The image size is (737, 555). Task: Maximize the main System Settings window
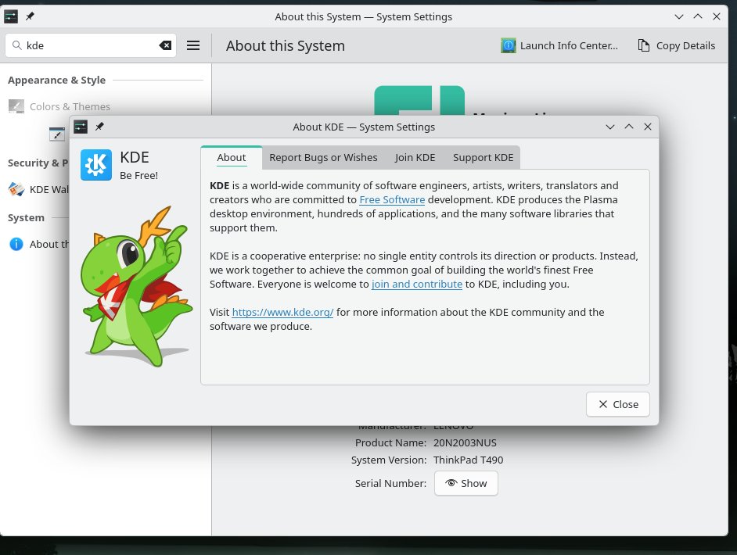(698, 17)
